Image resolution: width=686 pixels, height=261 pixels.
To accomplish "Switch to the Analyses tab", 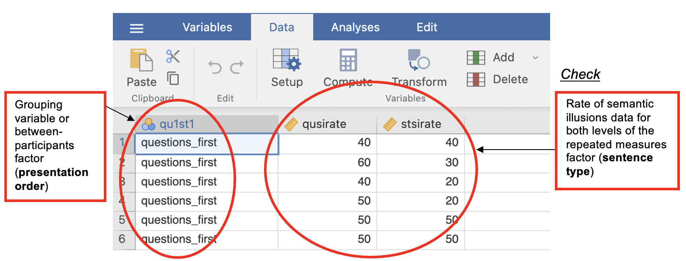I will pyautogui.click(x=355, y=27).
